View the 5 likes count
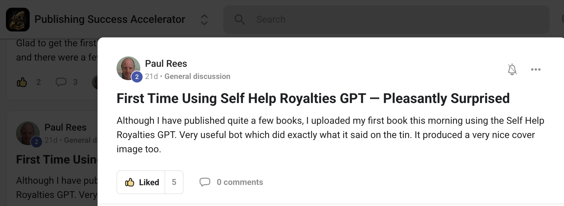This screenshot has height=206, width=564. pyautogui.click(x=174, y=182)
